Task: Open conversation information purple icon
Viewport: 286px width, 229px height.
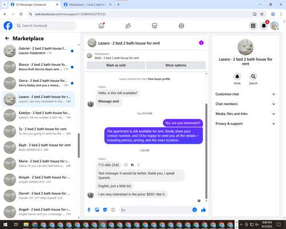Action: pyautogui.click(x=201, y=43)
